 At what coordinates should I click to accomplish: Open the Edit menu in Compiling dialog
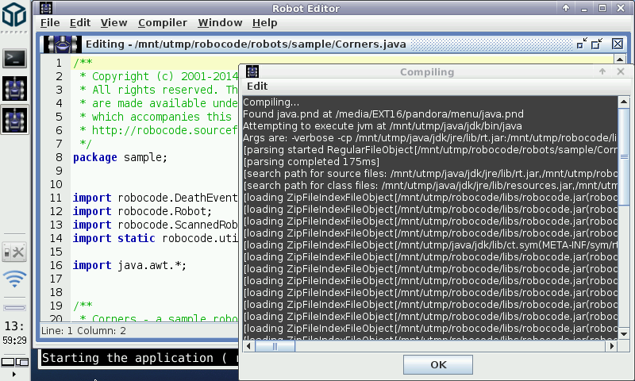pyautogui.click(x=257, y=87)
